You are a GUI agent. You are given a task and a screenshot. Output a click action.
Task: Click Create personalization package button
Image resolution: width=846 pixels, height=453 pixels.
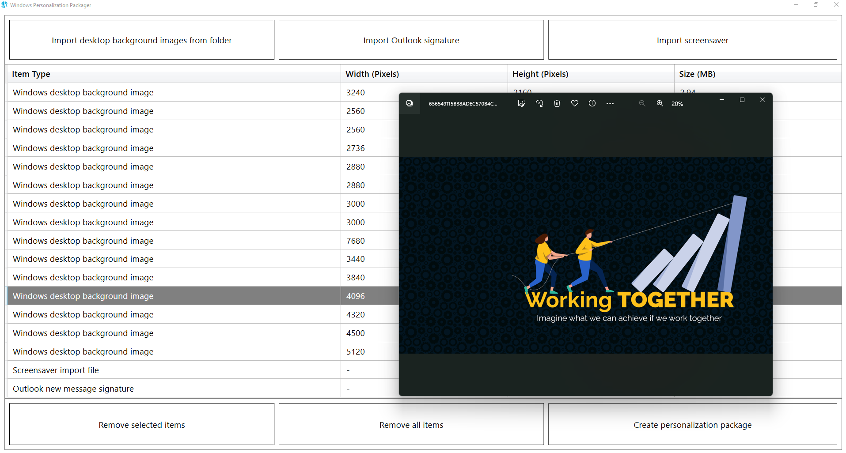click(x=693, y=424)
